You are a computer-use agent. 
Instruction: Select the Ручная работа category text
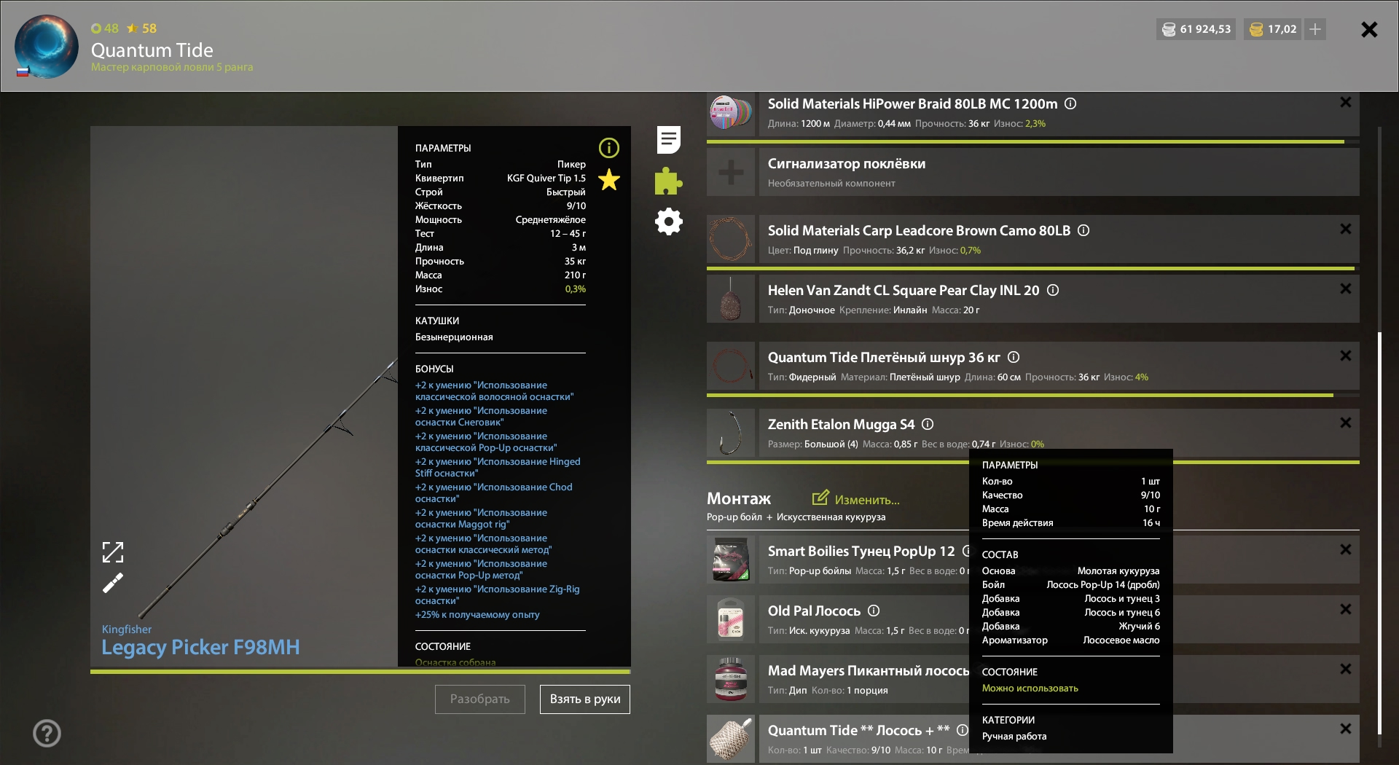(x=1014, y=737)
